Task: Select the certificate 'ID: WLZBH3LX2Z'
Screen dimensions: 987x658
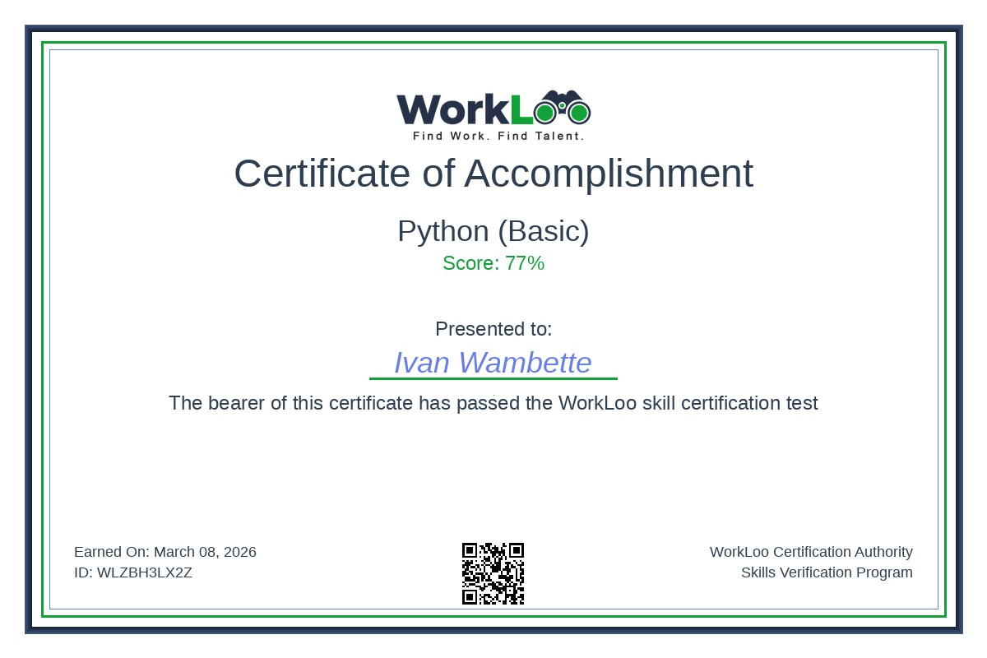Action: [133, 572]
